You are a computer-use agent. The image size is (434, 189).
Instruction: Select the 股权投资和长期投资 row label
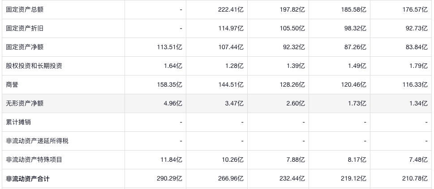pyautogui.click(x=34, y=66)
